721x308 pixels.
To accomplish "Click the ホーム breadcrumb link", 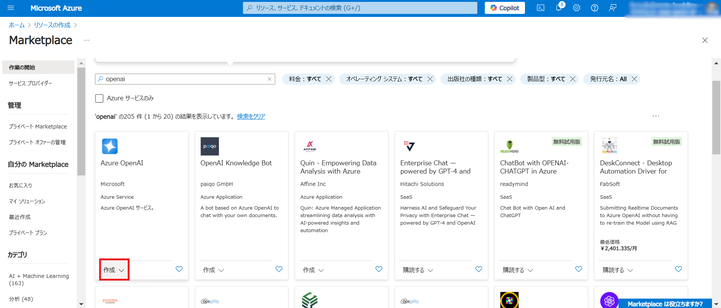I will [17, 25].
